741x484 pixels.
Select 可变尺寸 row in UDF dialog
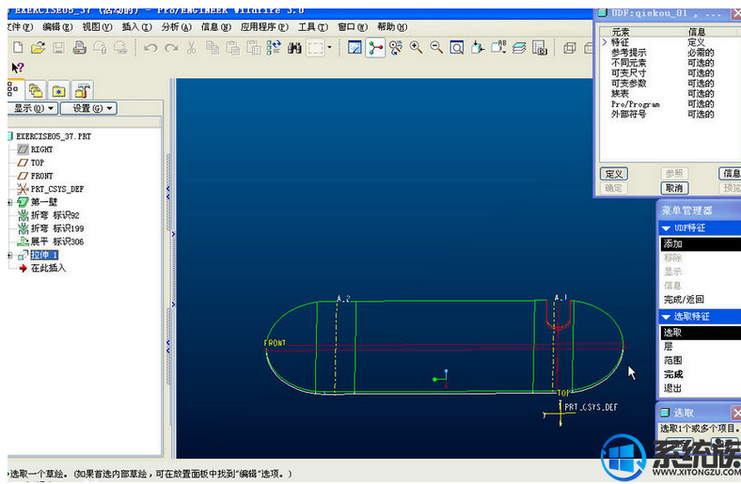[663, 73]
